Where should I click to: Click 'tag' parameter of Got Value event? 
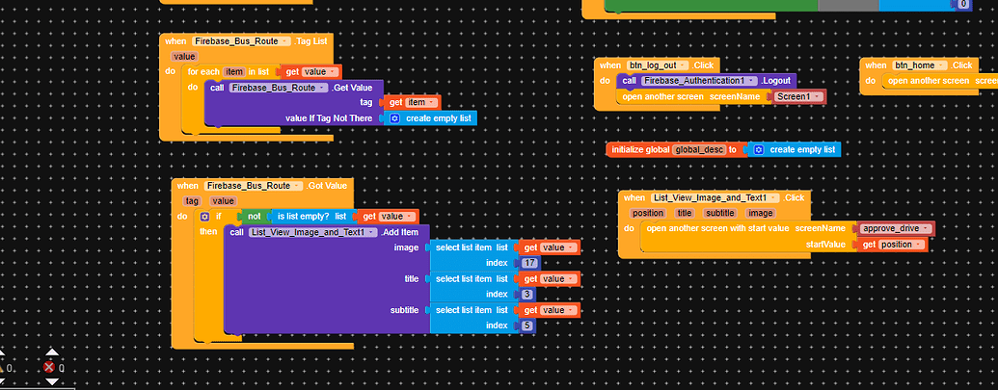point(192,201)
